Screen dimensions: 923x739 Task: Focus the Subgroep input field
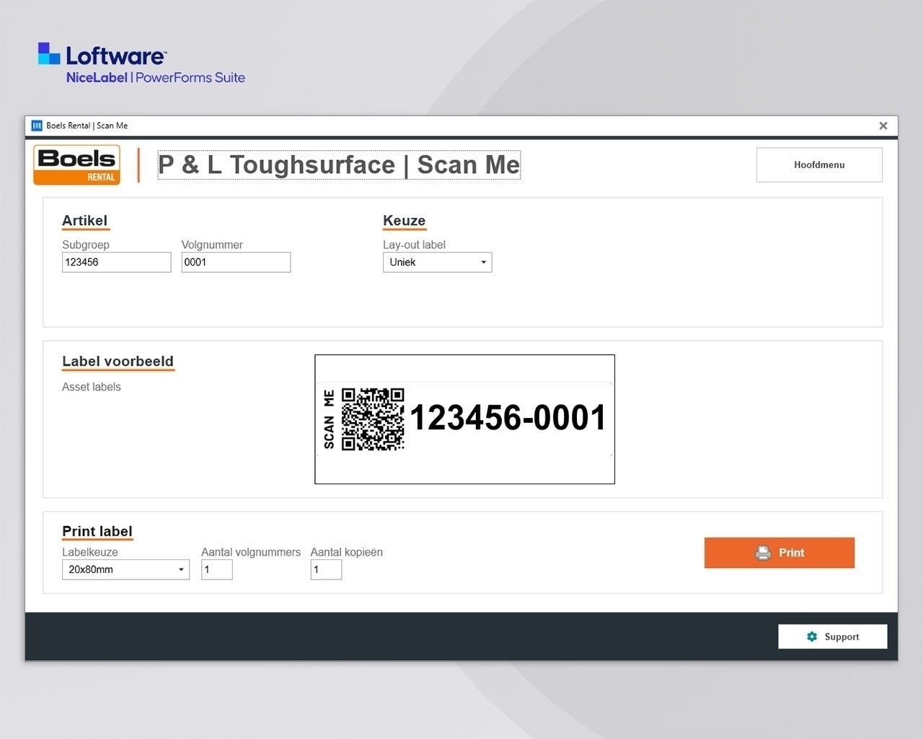[x=116, y=262]
